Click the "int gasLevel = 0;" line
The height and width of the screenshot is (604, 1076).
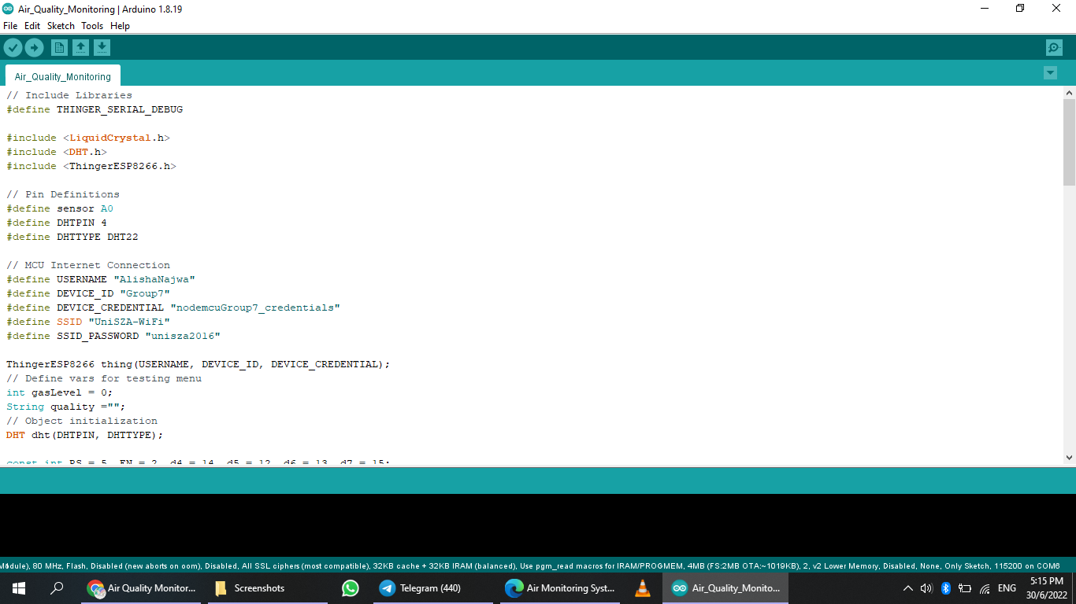pyautogui.click(x=60, y=392)
